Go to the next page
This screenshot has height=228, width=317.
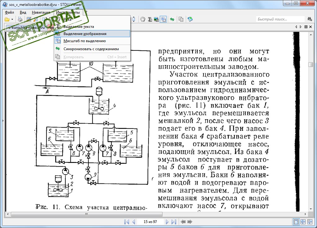pos(167,222)
